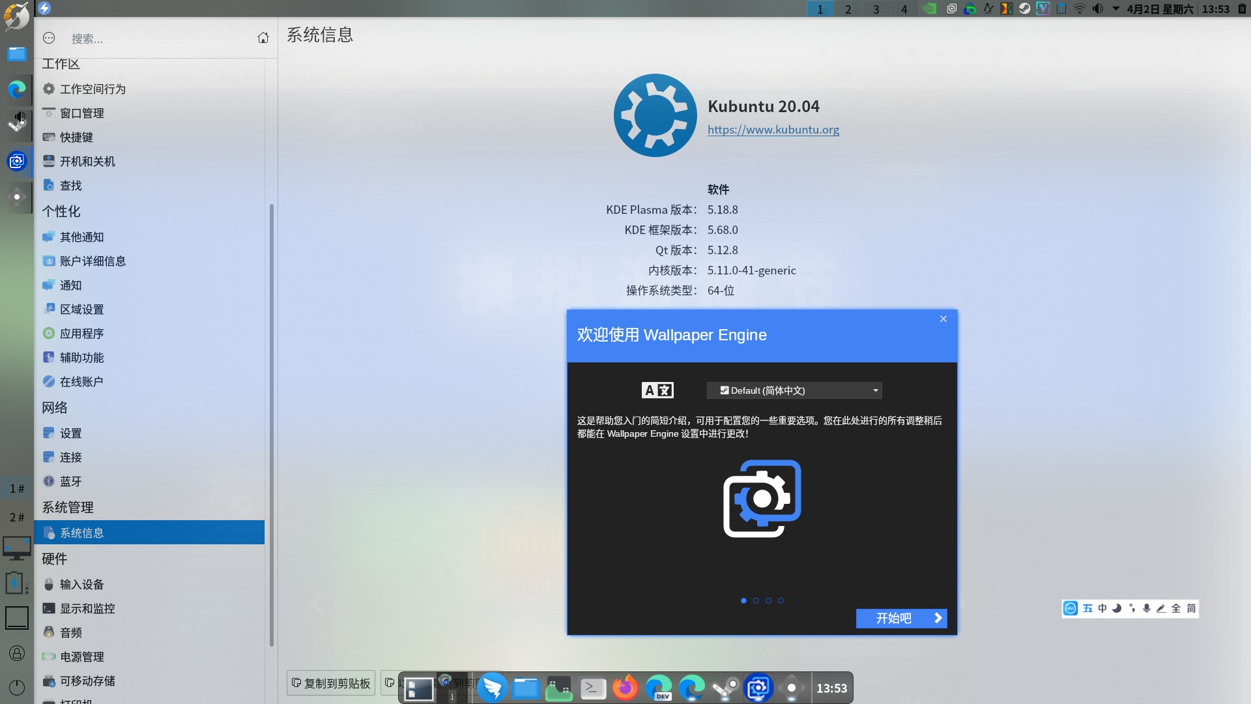The height and width of the screenshot is (704, 1251).
Task: Click the home icon in settings sidebar
Action: (x=263, y=38)
